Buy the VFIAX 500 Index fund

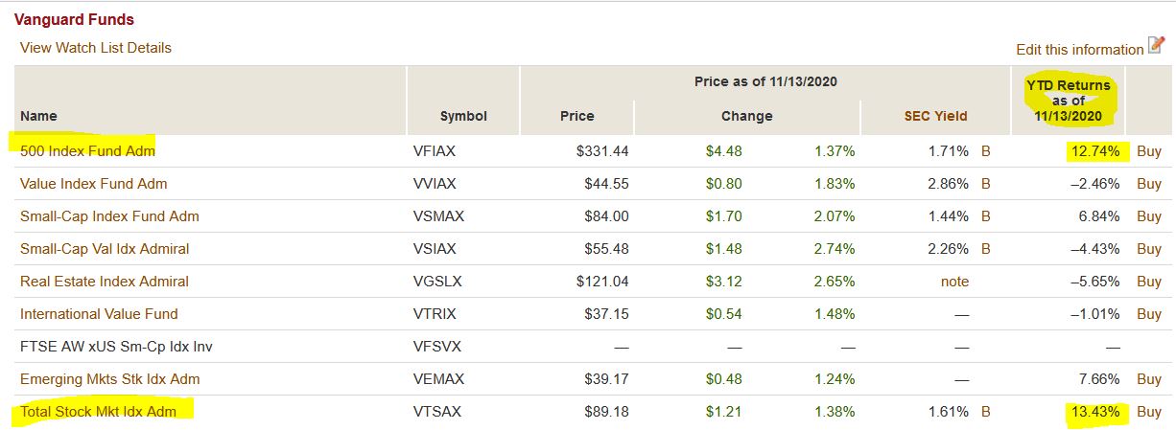(1149, 151)
